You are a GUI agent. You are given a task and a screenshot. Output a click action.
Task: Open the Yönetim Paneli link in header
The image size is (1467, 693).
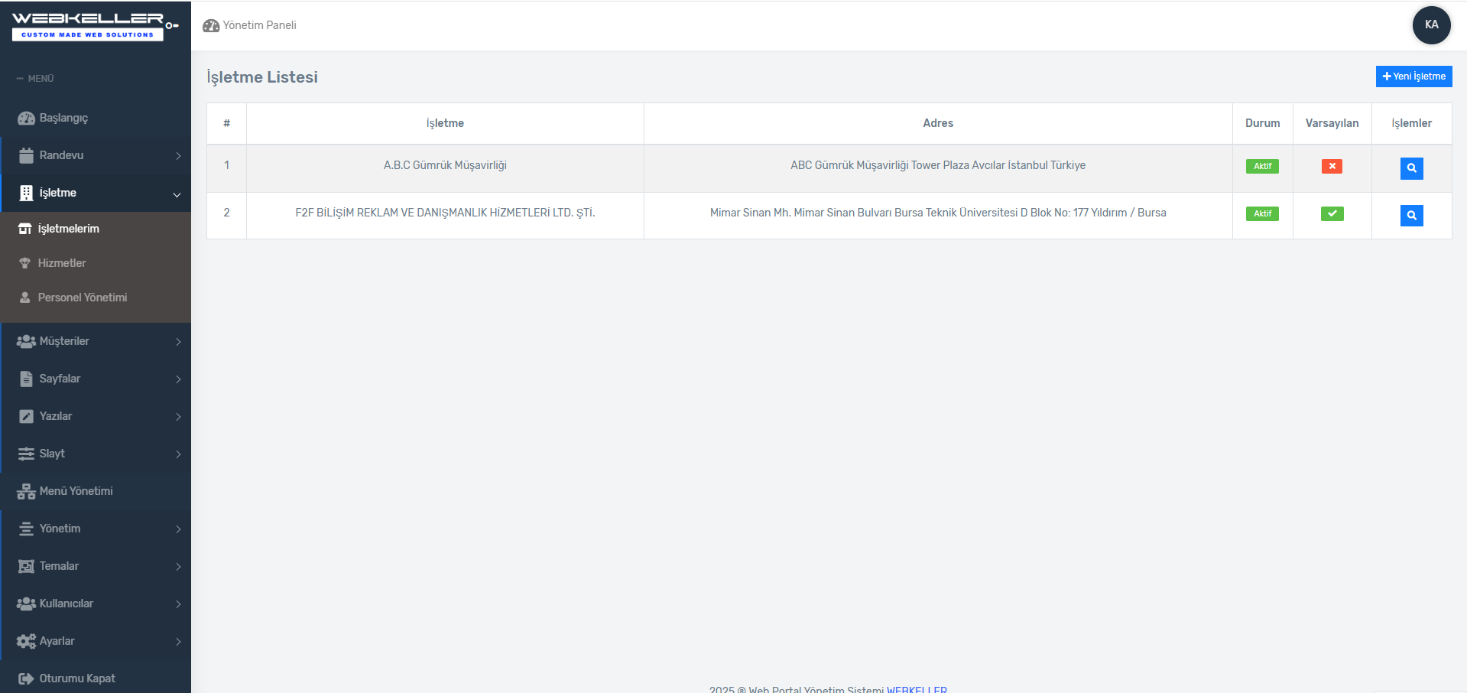[259, 25]
